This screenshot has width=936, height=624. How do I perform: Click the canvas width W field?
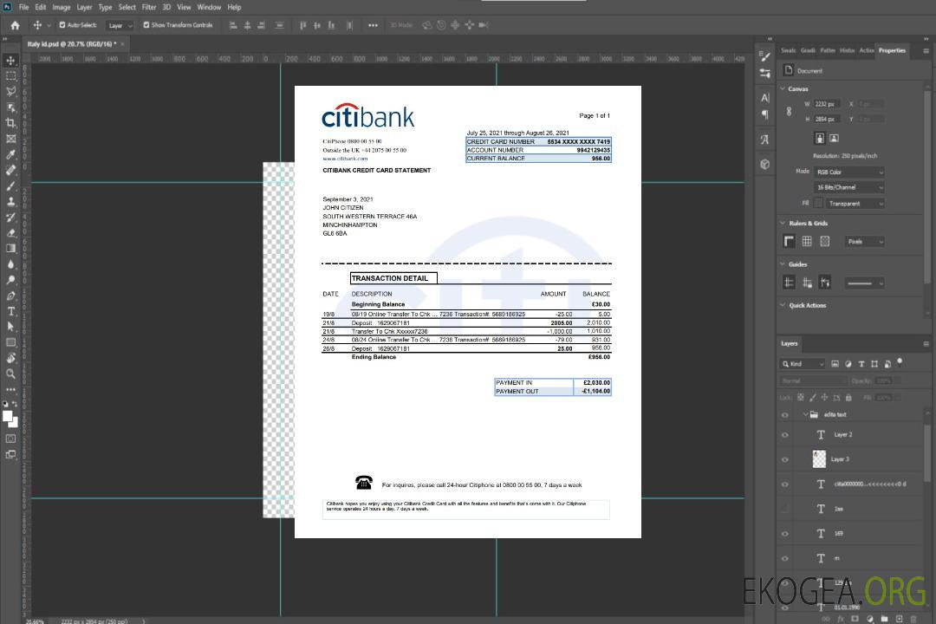click(x=827, y=104)
